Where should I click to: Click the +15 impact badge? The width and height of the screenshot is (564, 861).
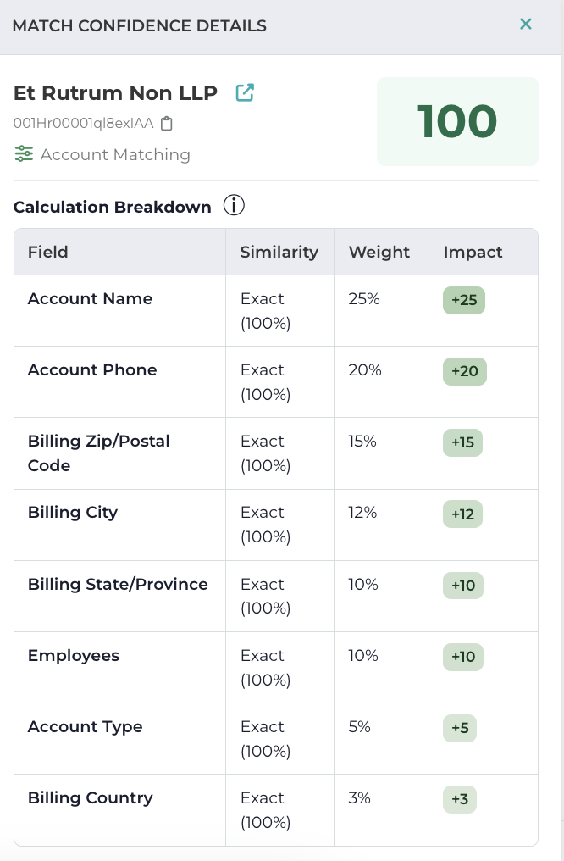[463, 443]
